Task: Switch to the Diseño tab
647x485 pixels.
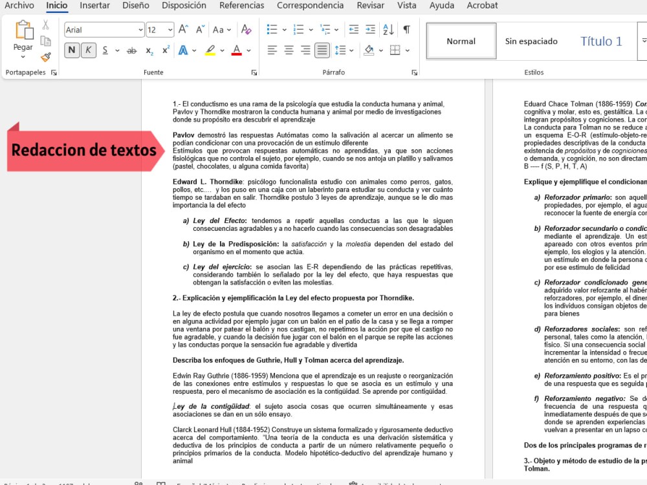Action: 136,5
